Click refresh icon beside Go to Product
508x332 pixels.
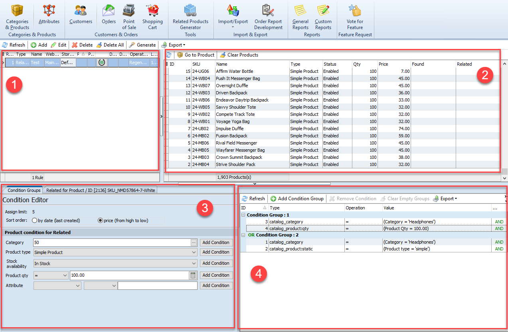169,55
